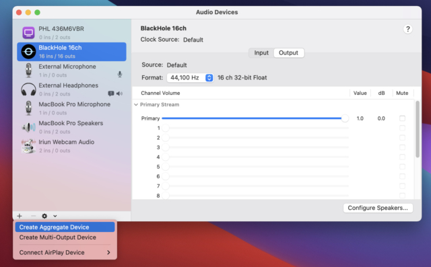Choose Create Aggregate Device
Viewport: 431px width, 267px height.
coord(65,227)
